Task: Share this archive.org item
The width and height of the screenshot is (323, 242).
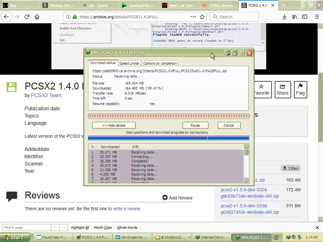Action: pyautogui.click(x=283, y=89)
